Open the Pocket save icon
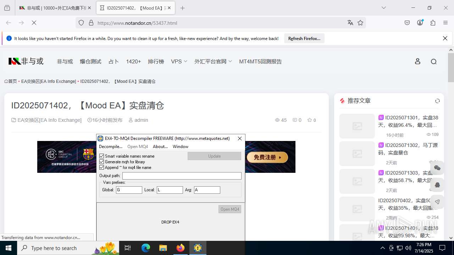 tap(407, 23)
